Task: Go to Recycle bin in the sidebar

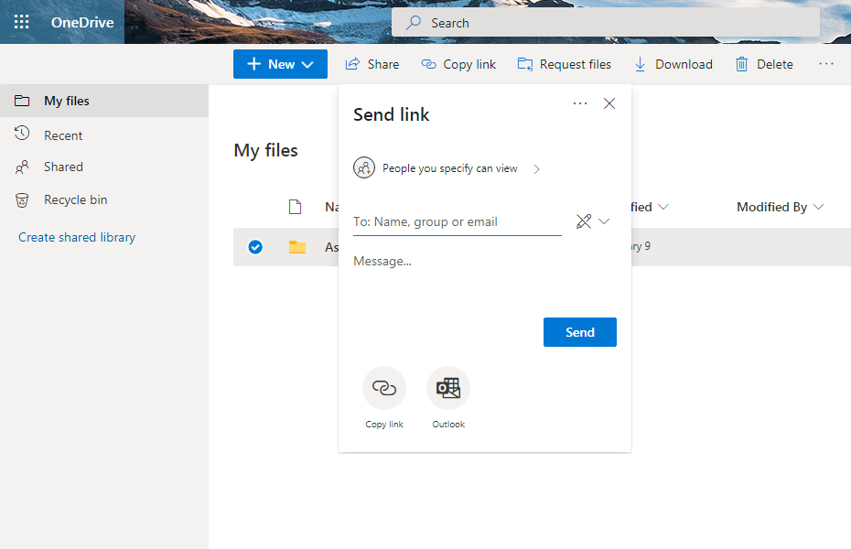Action: coord(75,199)
